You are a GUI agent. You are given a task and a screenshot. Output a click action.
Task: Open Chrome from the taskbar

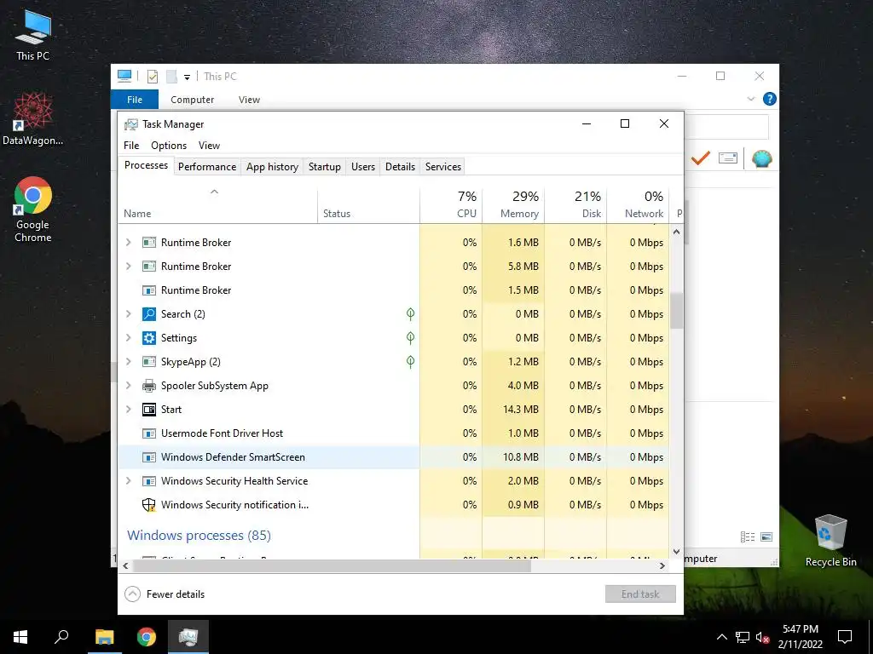(147, 637)
